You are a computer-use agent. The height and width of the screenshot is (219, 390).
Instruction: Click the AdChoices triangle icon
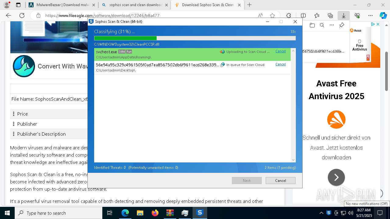point(373,24)
